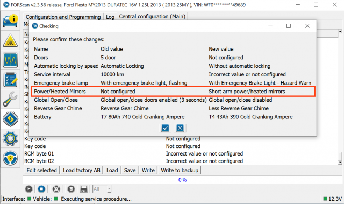The image size is (344, 204).
Task: Click the FORScan app icon in title bar
Action: tap(6, 5)
